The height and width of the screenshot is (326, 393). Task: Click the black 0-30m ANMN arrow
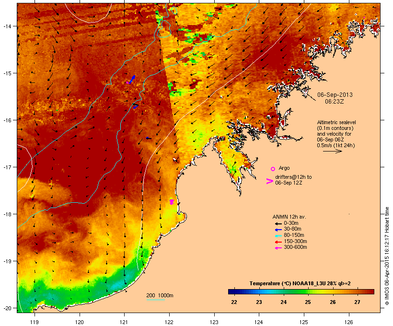(278, 223)
